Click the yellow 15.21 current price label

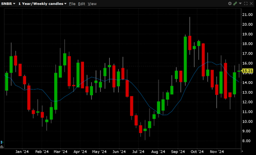(247, 71)
